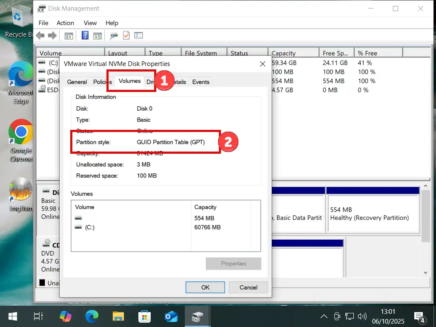Click the red checkmark document toolbar icon

126,36
